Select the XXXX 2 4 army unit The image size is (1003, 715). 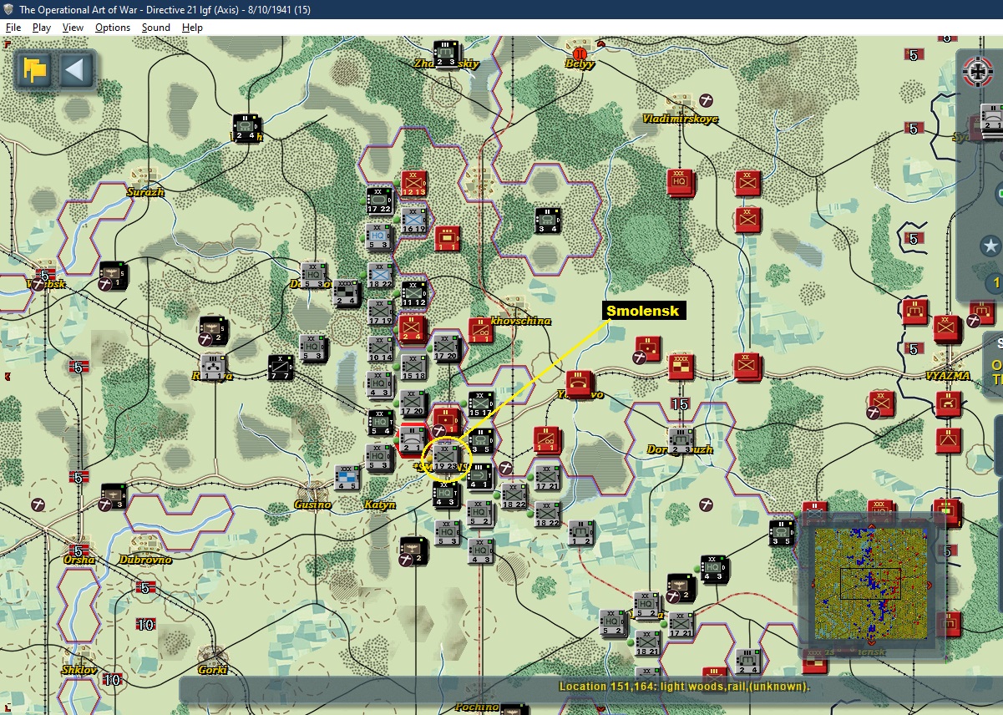click(x=345, y=292)
